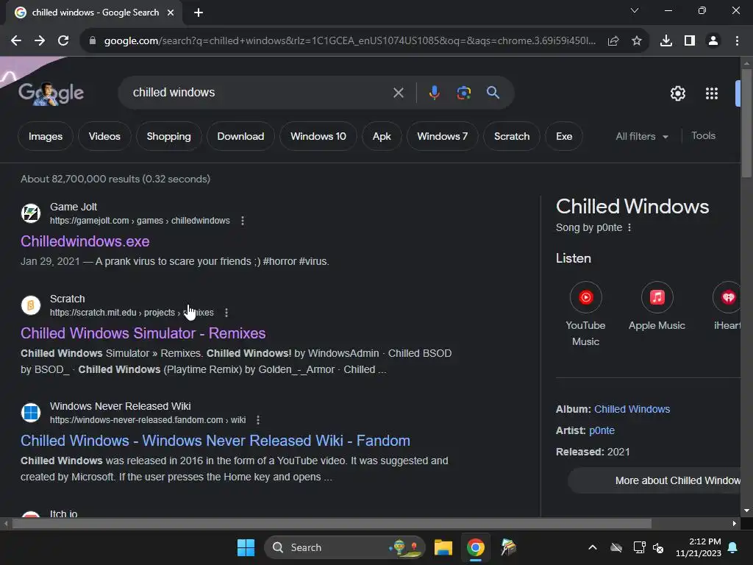Select the Download filter chip

point(240,136)
